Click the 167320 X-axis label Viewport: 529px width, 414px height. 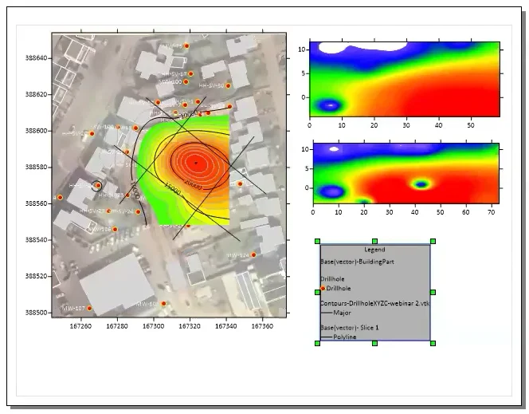[x=190, y=326]
